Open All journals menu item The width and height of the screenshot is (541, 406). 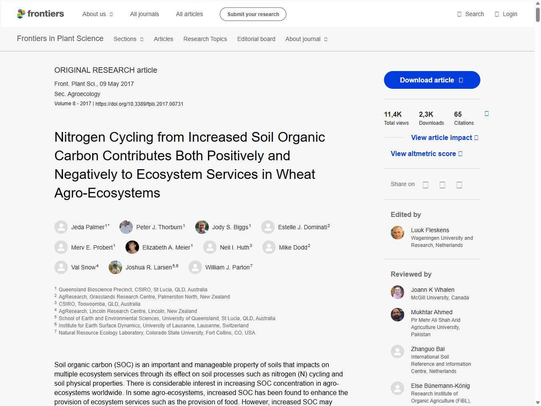click(x=145, y=14)
